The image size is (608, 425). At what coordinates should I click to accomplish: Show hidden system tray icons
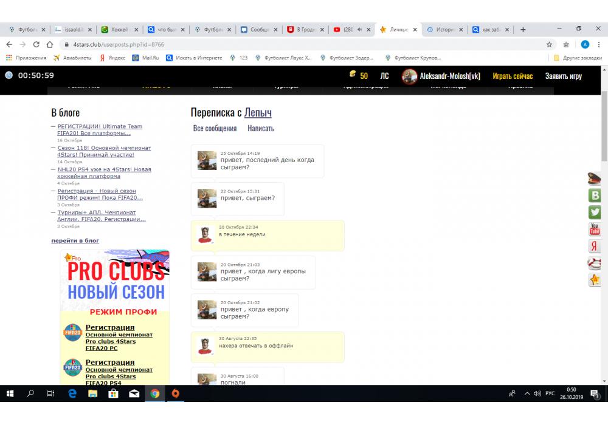tap(527, 393)
